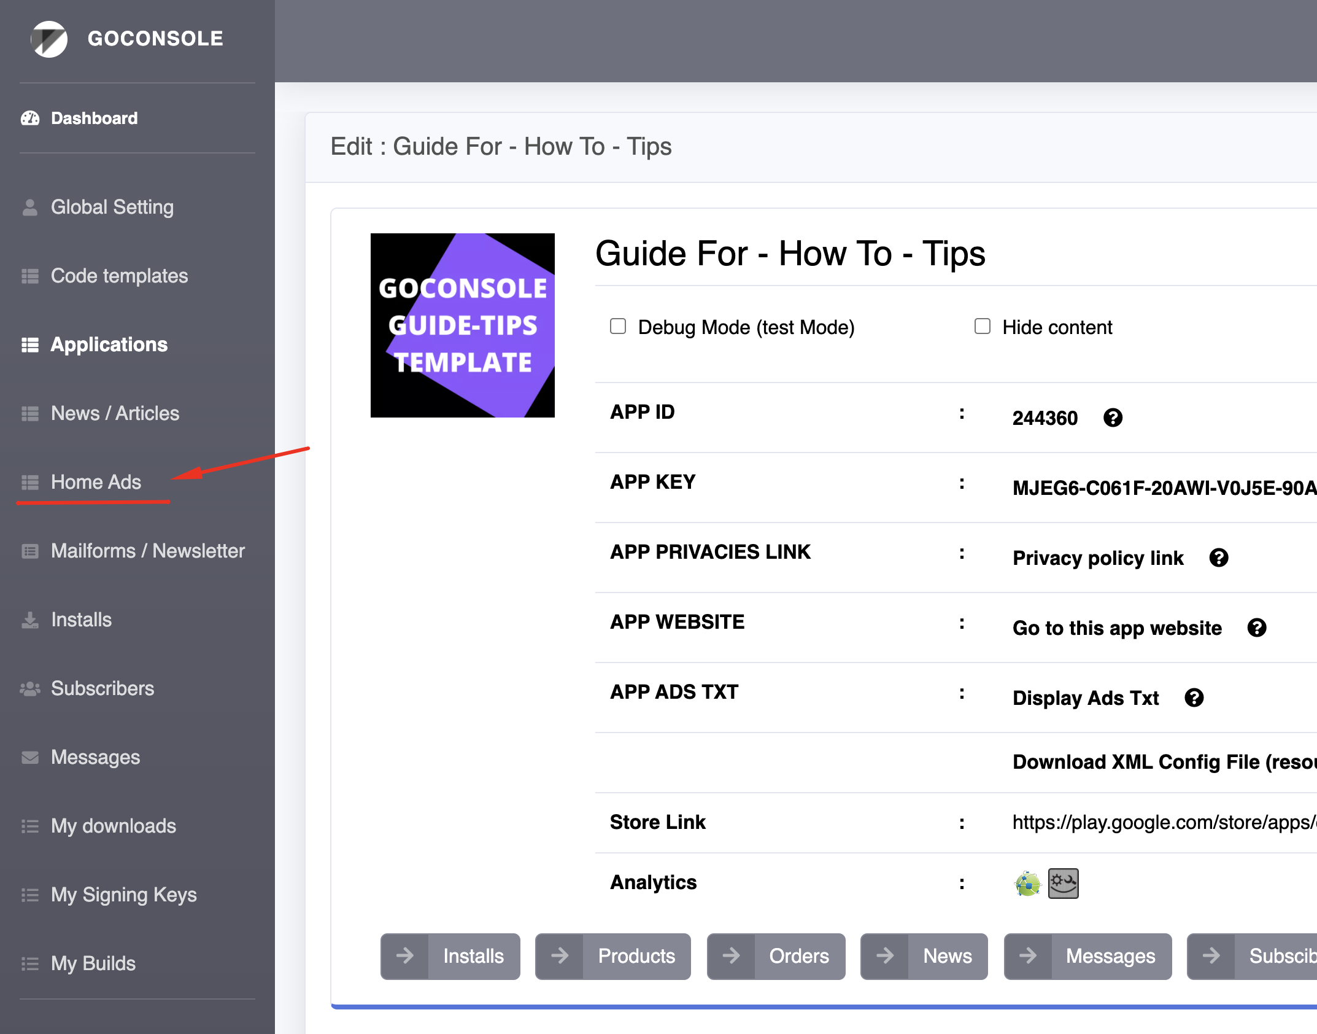This screenshot has width=1317, height=1034.
Task: Click the Mailforms / Newsletter icon
Action: coord(30,551)
